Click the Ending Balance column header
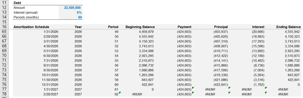Viewport: 303px width, 98px height. pos(289,27)
